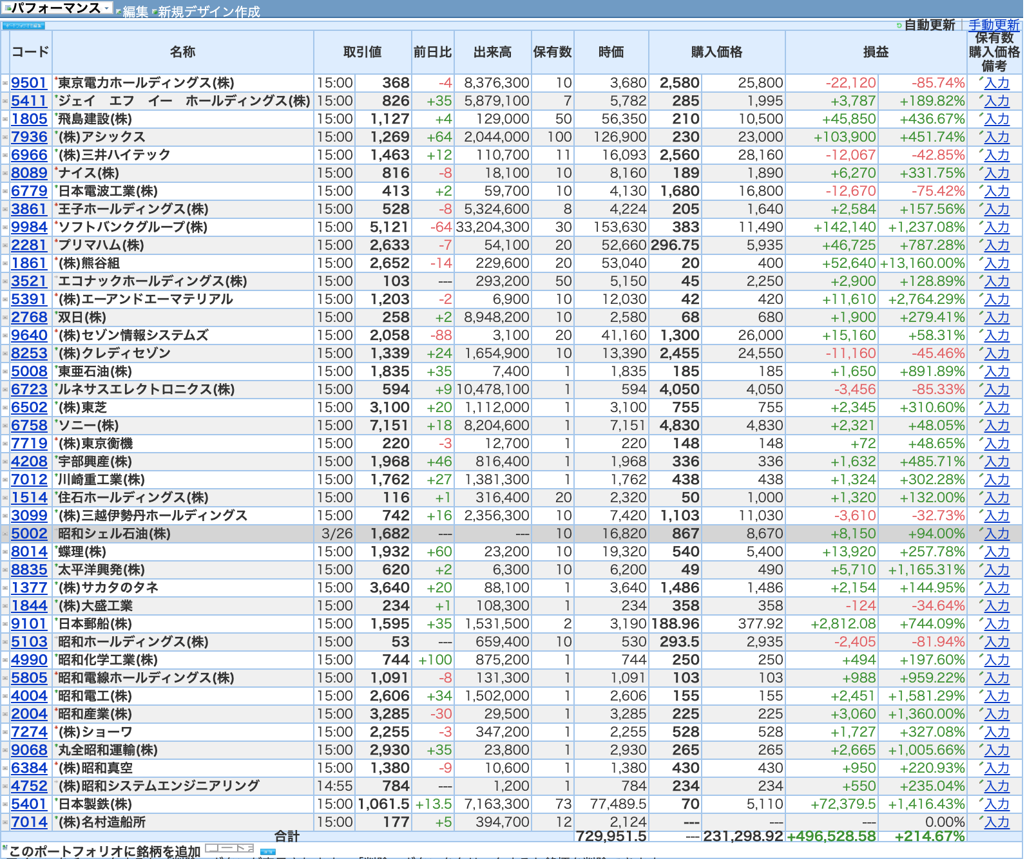This screenshot has width=1027, height=859.
Task: Click the small row icon left of code 1861
Action: [5, 263]
